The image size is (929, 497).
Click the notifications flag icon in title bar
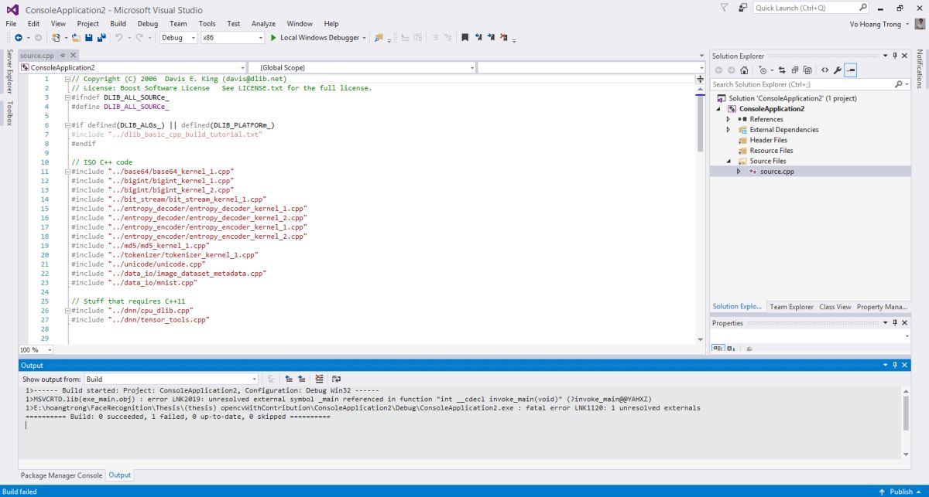pos(725,7)
